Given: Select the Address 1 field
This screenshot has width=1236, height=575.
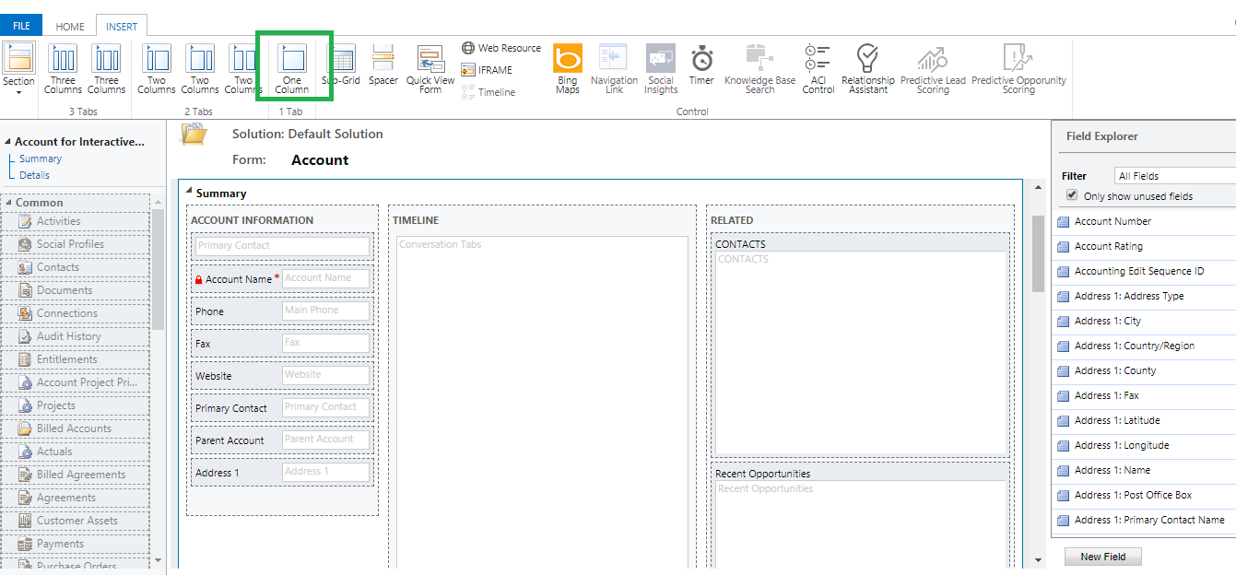Looking at the screenshot, I should coord(282,472).
